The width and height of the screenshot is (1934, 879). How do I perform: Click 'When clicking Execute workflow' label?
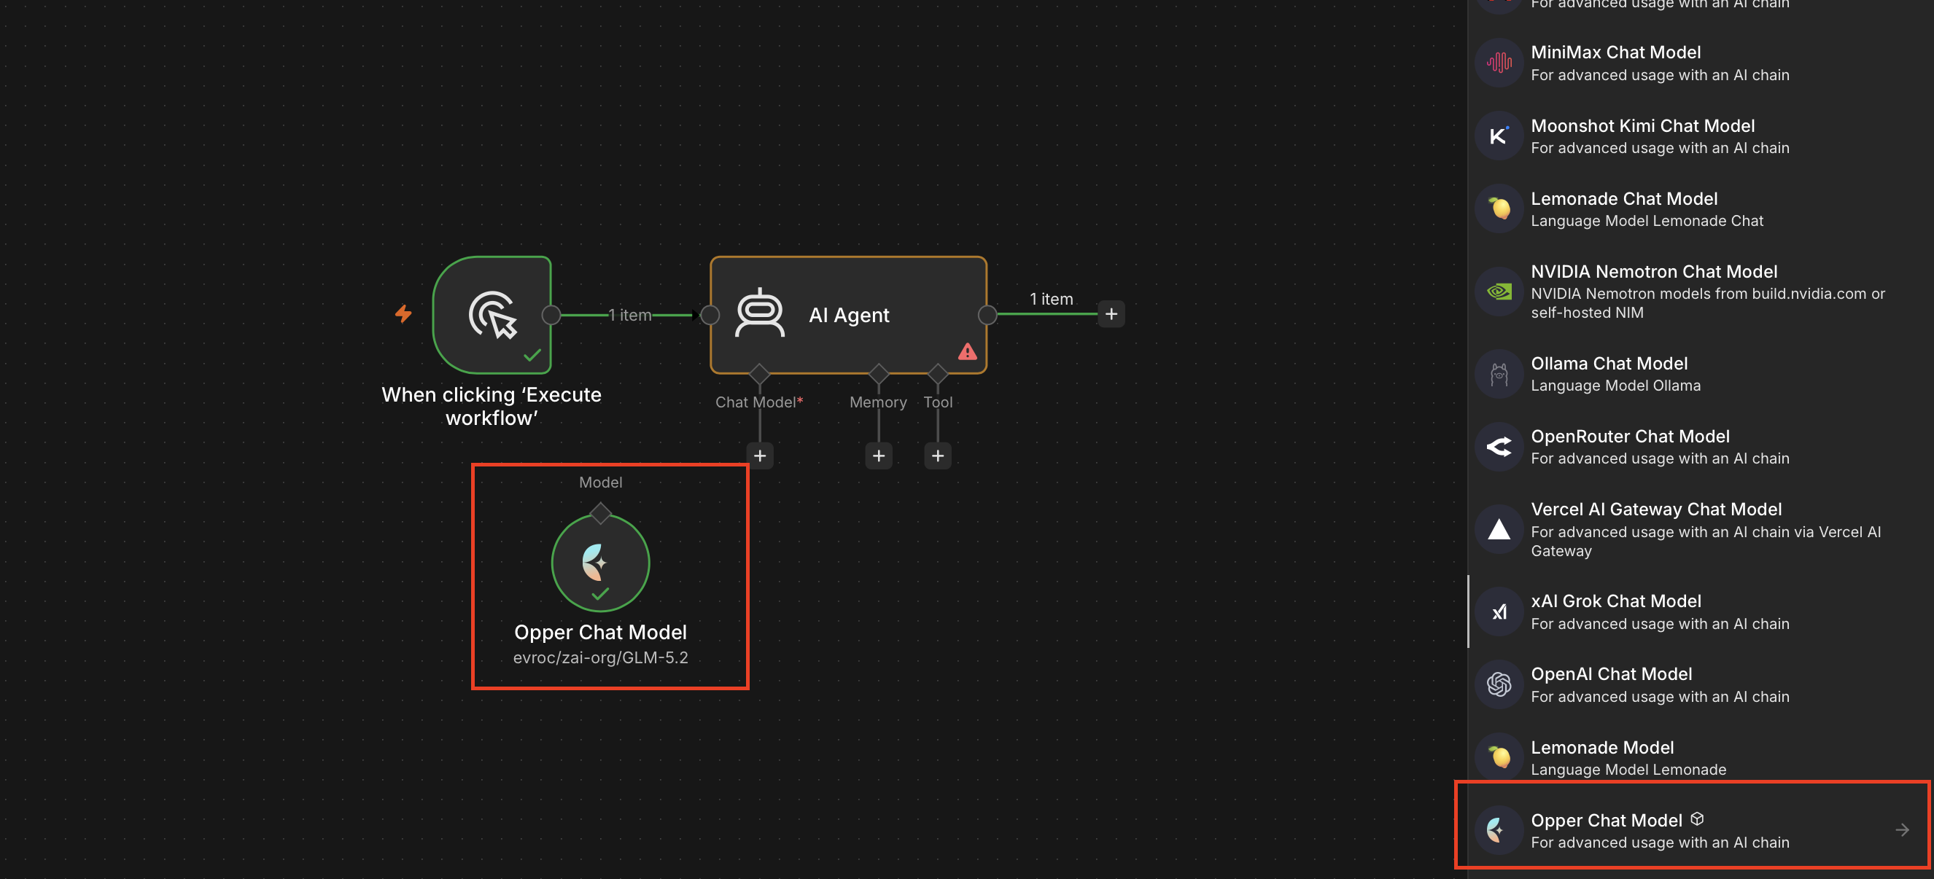[491, 406]
